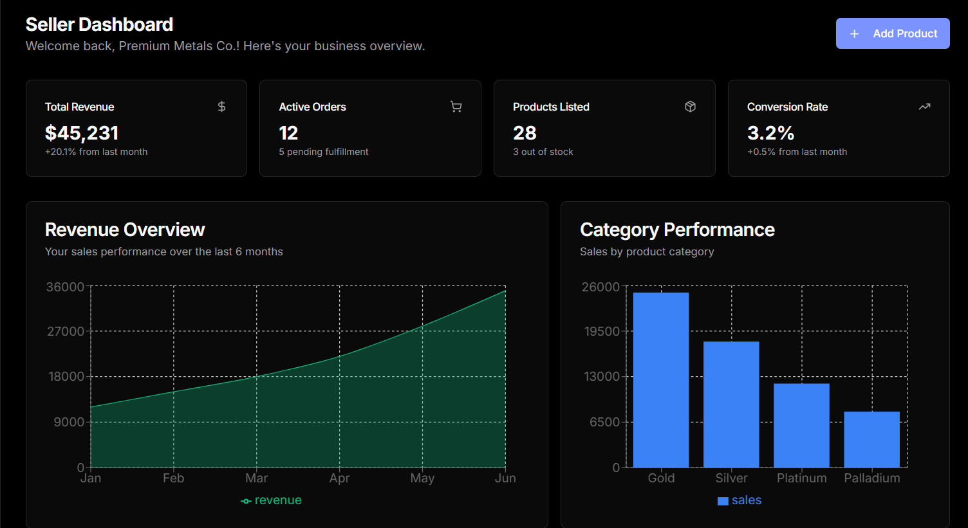Select the Gold bar in Category Performance
This screenshot has width=968, height=528.
[661, 379]
